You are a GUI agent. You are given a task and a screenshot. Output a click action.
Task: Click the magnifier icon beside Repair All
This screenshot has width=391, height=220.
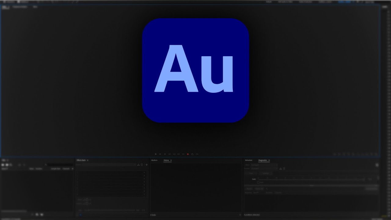coord(267,189)
